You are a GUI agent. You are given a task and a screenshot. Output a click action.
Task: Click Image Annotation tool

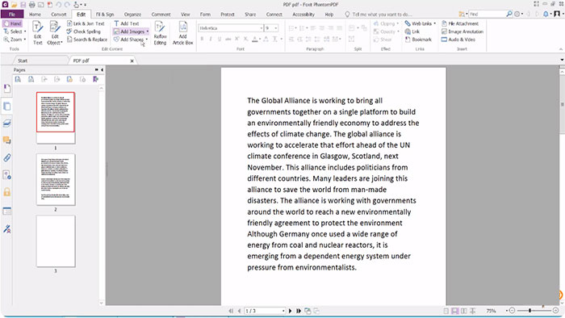pos(462,31)
